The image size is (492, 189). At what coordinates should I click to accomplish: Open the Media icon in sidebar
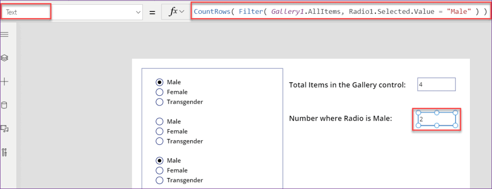(x=4, y=129)
